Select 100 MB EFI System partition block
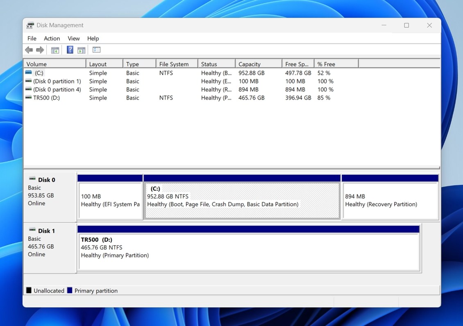 110,200
